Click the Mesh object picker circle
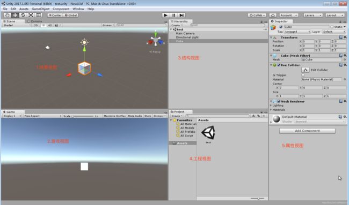 [345, 60]
